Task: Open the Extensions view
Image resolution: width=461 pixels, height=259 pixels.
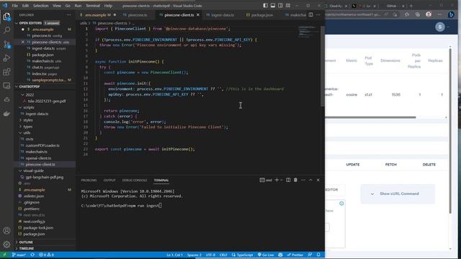Action: pos(6,72)
